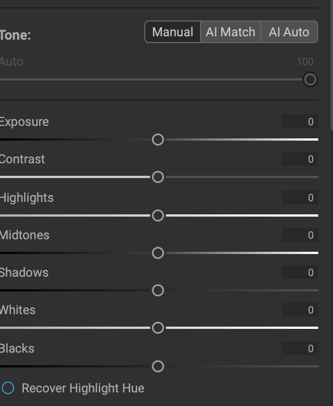Click the Contrast value field

click(x=300, y=159)
